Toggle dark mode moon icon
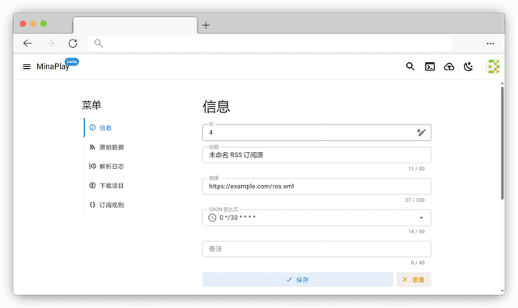The height and width of the screenshot is (308, 518). 469,66
